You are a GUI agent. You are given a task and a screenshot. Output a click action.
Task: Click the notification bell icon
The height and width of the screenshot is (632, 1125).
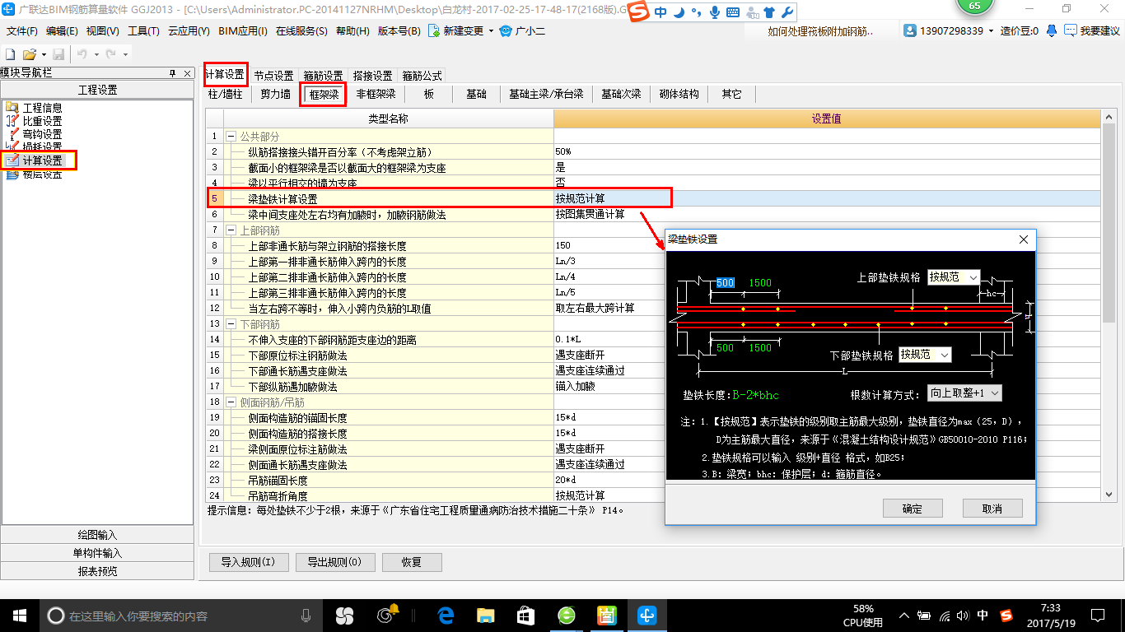pyautogui.click(x=1052, y=30)
